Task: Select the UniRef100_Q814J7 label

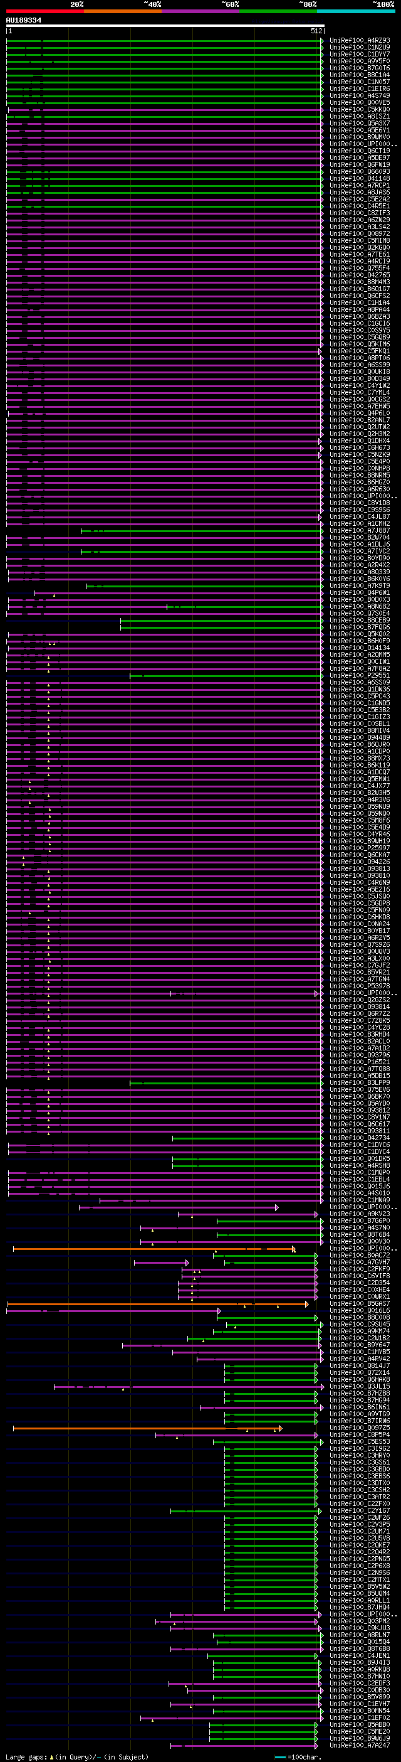Action: pos(360,1366)
